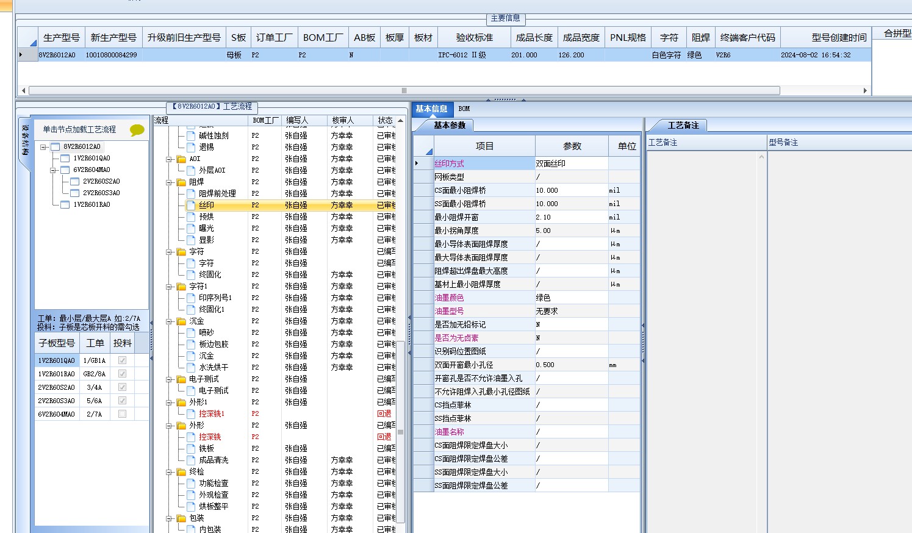Viewport: 912px width, 533px height.
Task: Click the 阻焊 folder icon
Action: coord(181,182)
